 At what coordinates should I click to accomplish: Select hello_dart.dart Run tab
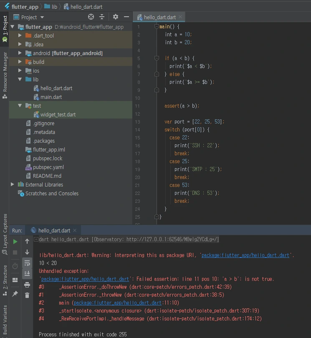pyautogui.click(x=54, y=230)
